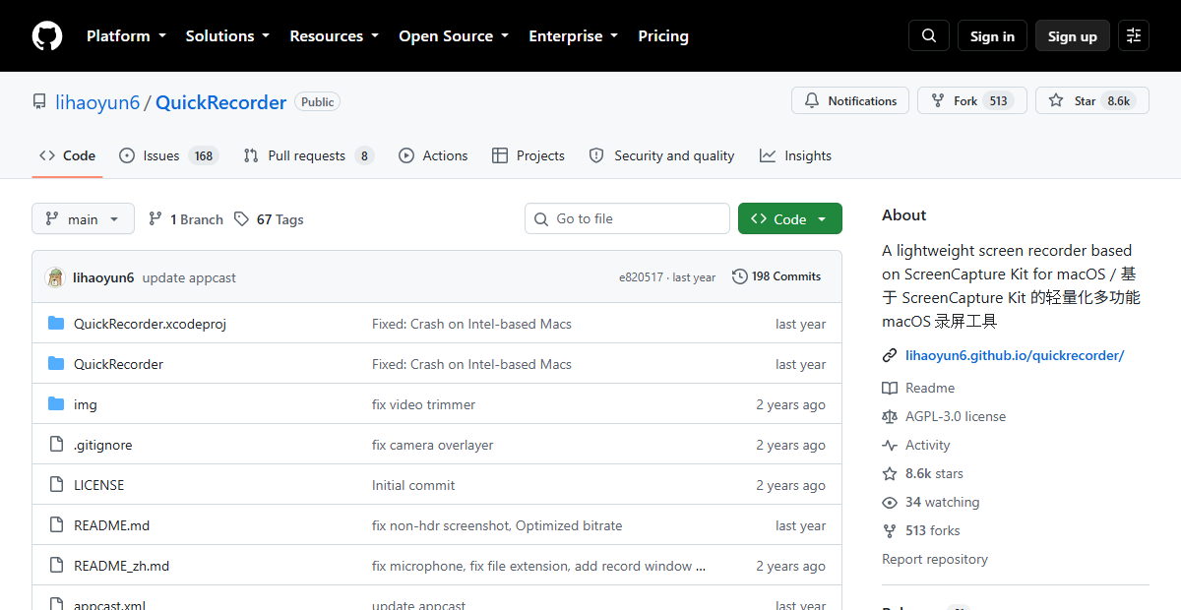Click the pulse icon beside Activity
Screen dimensions: 1181x610
point(890,445)
